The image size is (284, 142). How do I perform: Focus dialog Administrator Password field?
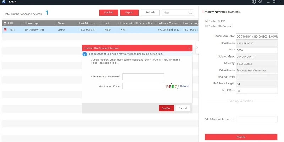143,77
